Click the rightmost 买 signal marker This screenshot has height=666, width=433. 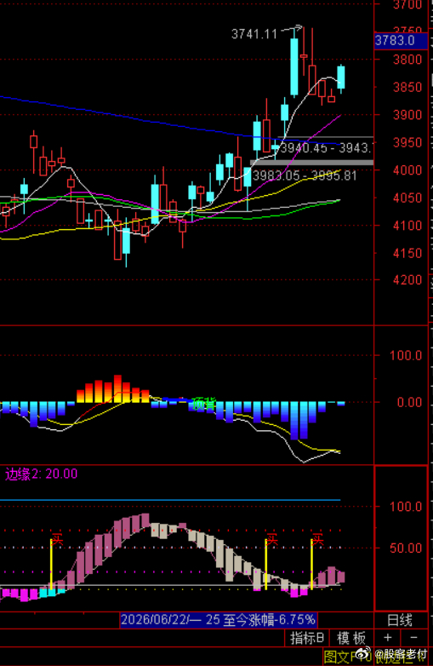pyautogui.click(x=317, y=540)
